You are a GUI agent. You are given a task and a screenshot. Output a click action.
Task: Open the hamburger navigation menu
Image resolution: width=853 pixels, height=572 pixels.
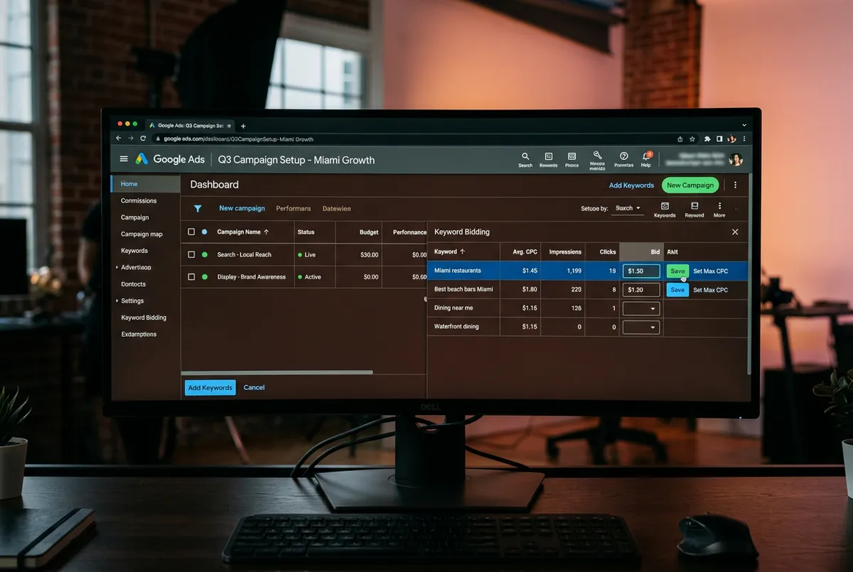[124, 159]
